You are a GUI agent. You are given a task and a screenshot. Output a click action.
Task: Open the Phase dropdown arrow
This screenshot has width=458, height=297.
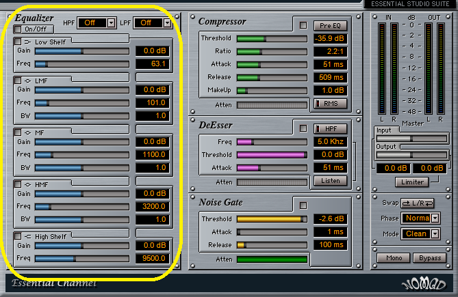point(435,218)
